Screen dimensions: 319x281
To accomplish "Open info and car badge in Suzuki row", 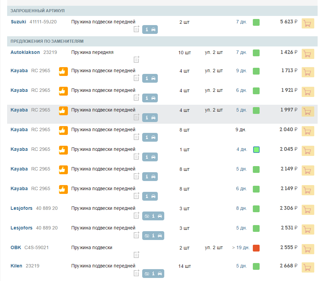I will (x=150, y=29).
